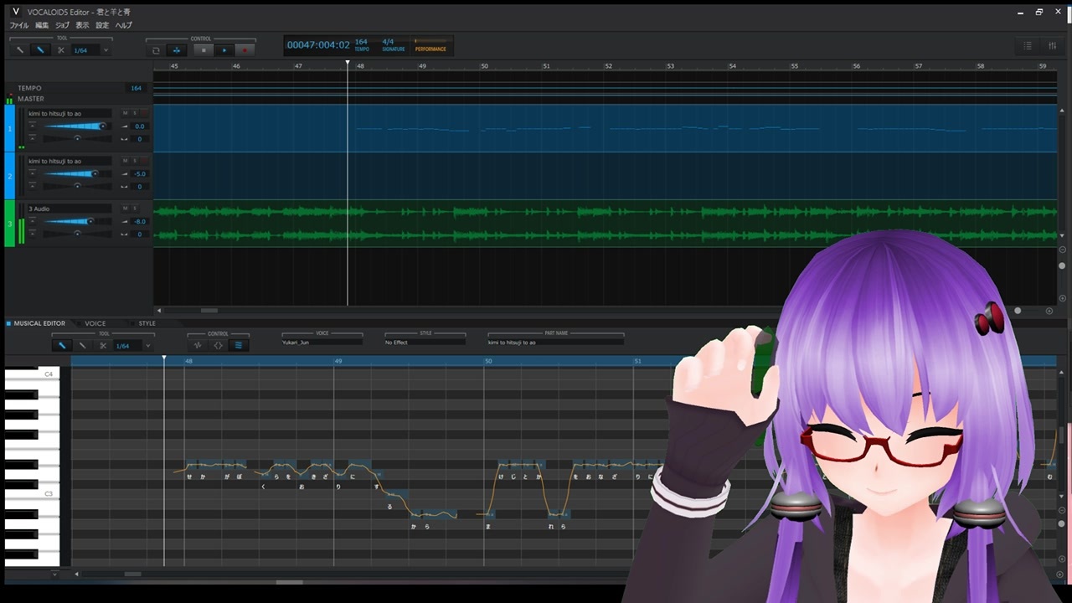The width and height of the screenshot is (1072, 603).
Task: Mute track 2 with the M button
Action: point(125,161)
